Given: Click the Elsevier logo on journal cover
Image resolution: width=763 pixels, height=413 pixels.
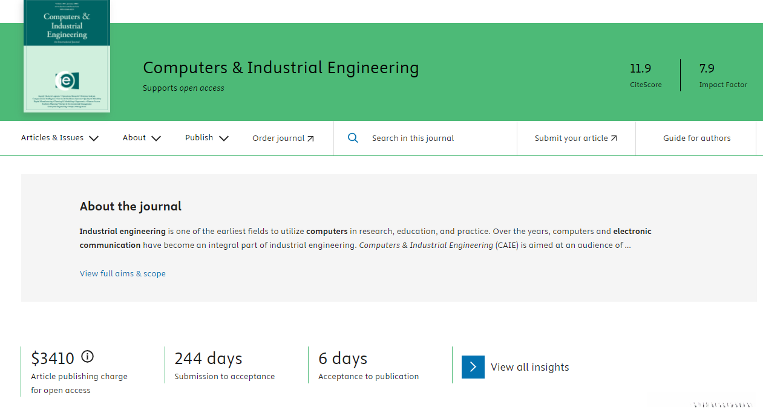Looking at the screenshot, I should pyautogui.click(x=67, y=80).
